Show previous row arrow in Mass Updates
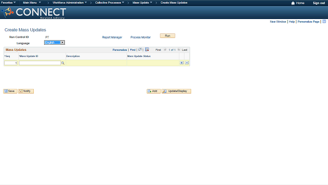This screenshot has height=185, width=328. click(x=165, y=49)
